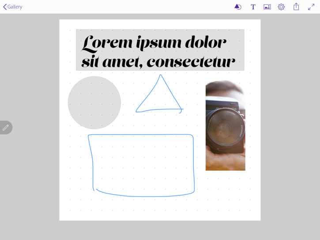Viewport: 320px width, 240px height.
Task: Click the back chevron beside Gallery
Action: (x=4, y=7)
